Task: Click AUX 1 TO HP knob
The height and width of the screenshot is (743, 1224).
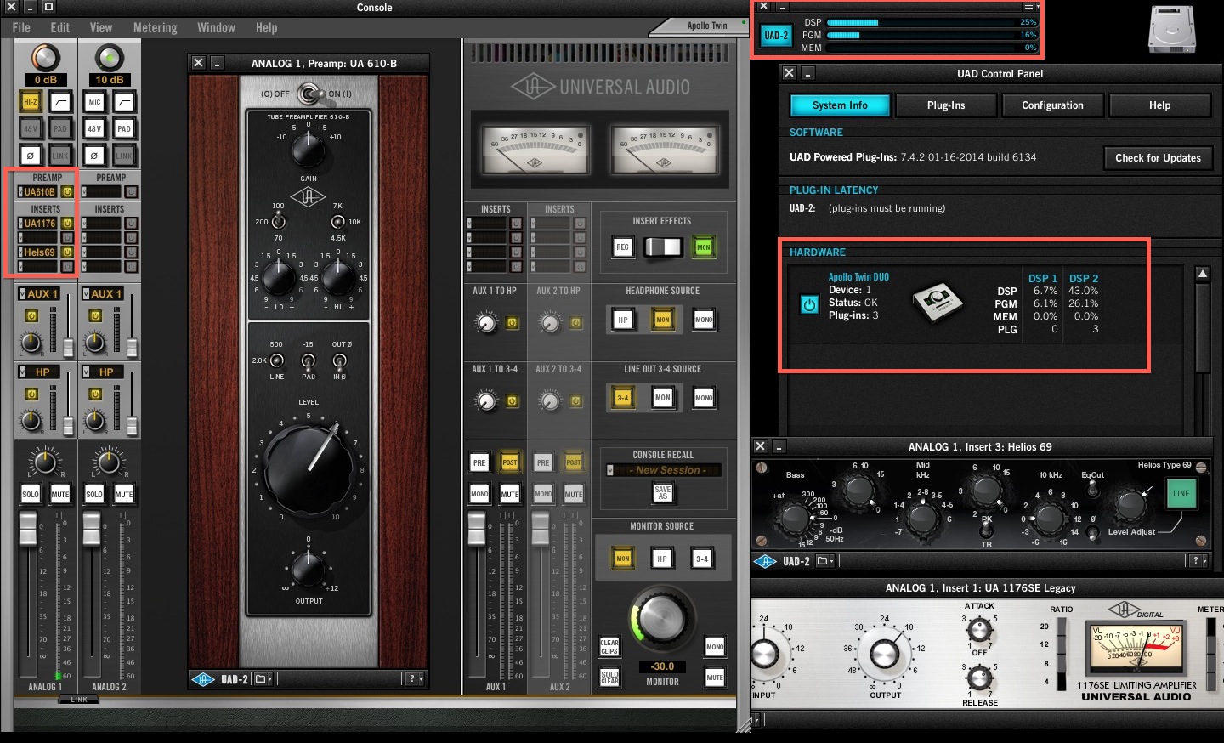Action: click(486, 323)
